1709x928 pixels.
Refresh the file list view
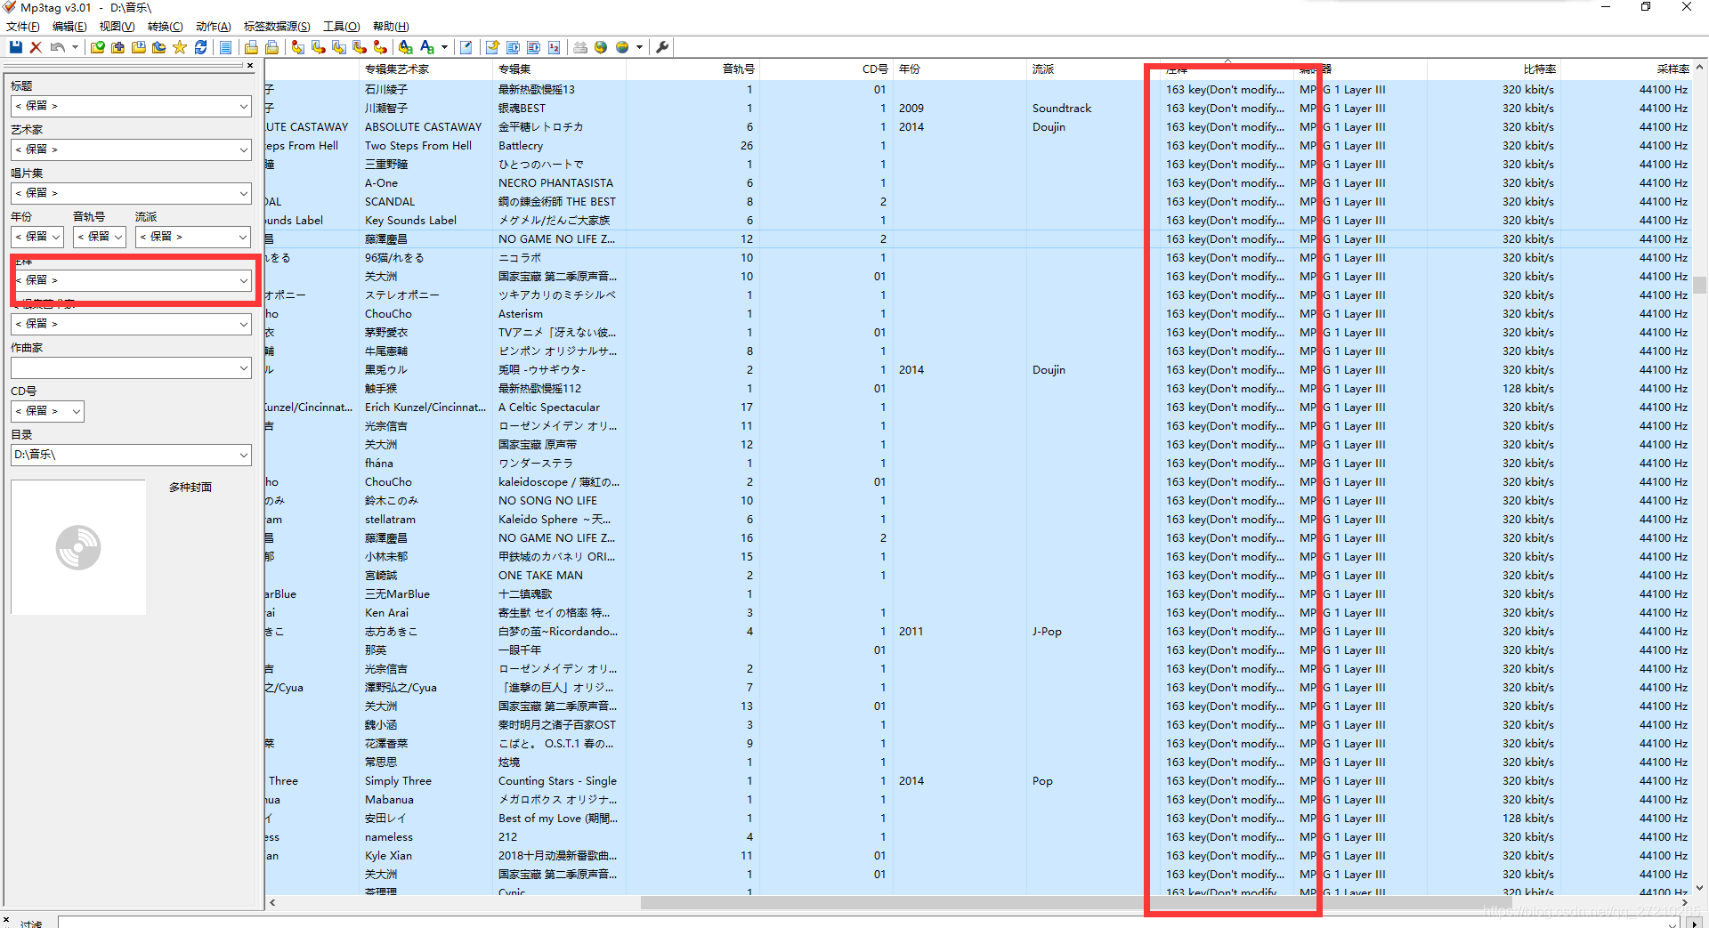(200, 47)
